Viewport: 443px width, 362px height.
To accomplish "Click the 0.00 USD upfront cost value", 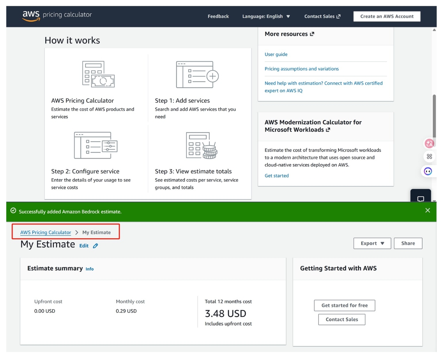I will (45, 311).
